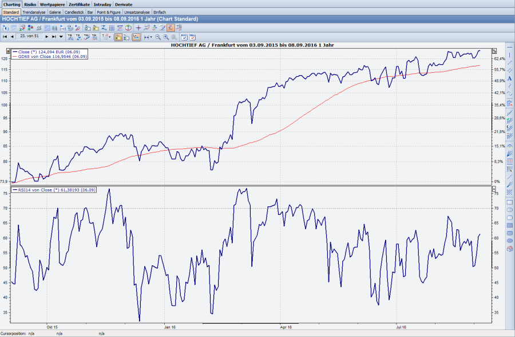Image resolution: width=515 pixels, height=337 pixels.
Task: Open the Intraday menu
Action: pyautogui.click(x=101, y=3)
